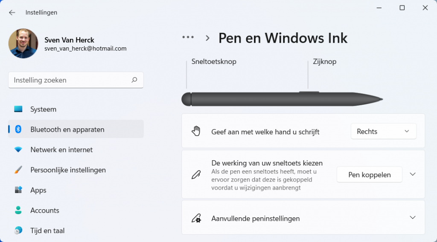Image resolution: width=437 pixels, height=242 pixels.
Task: Select Bluetooth en apparaten menu item
Action: pos(76,129)
